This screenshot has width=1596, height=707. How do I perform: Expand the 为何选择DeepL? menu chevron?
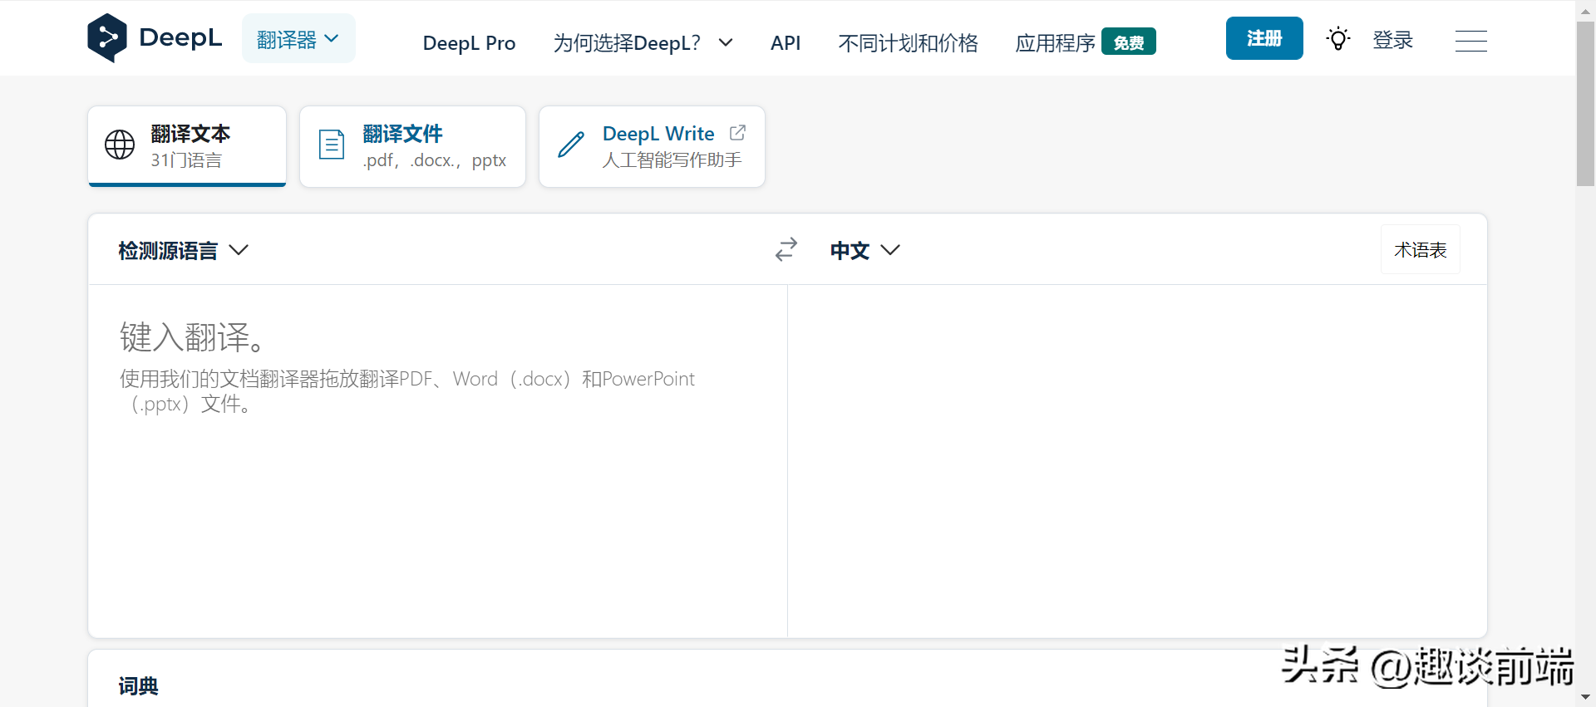pyautogui.click(x=726, y=42)
